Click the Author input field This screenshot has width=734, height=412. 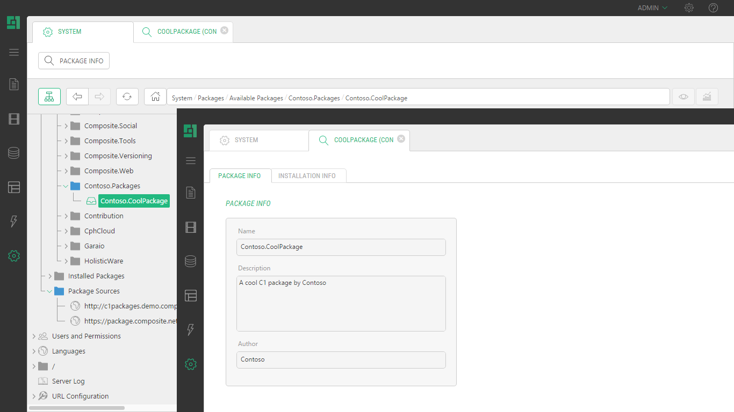point(341,359)
